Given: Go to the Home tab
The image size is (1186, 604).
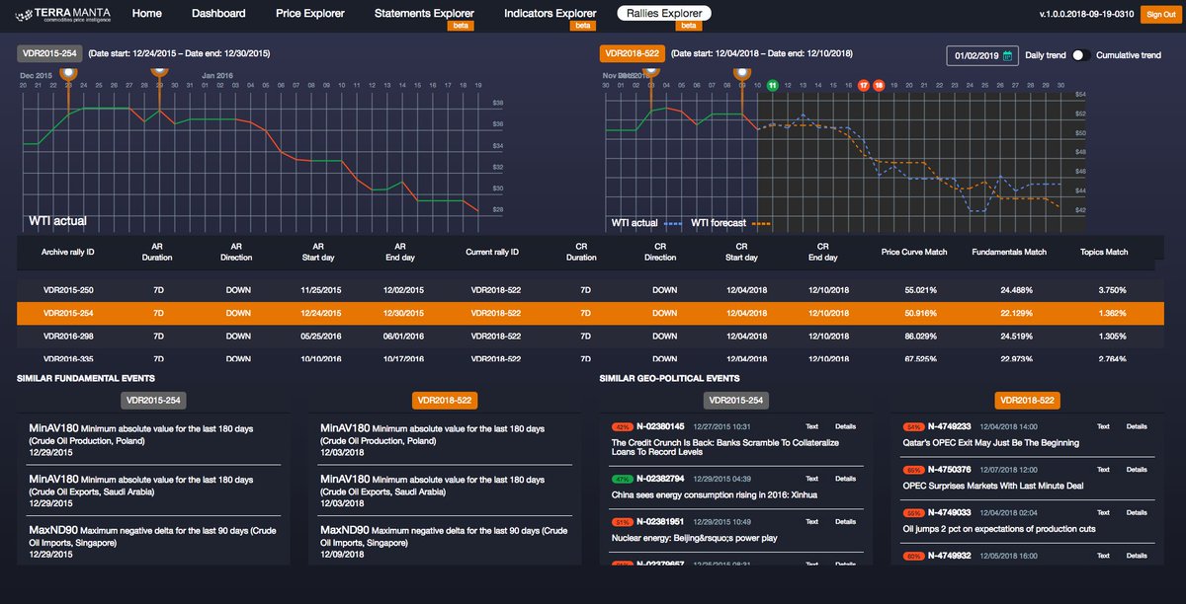Looking at the screenshot, I should (x=146, y=14).
